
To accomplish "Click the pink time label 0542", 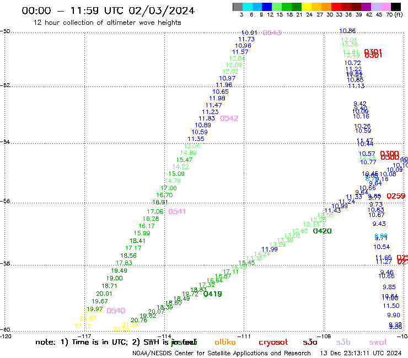I will [229, 118].
